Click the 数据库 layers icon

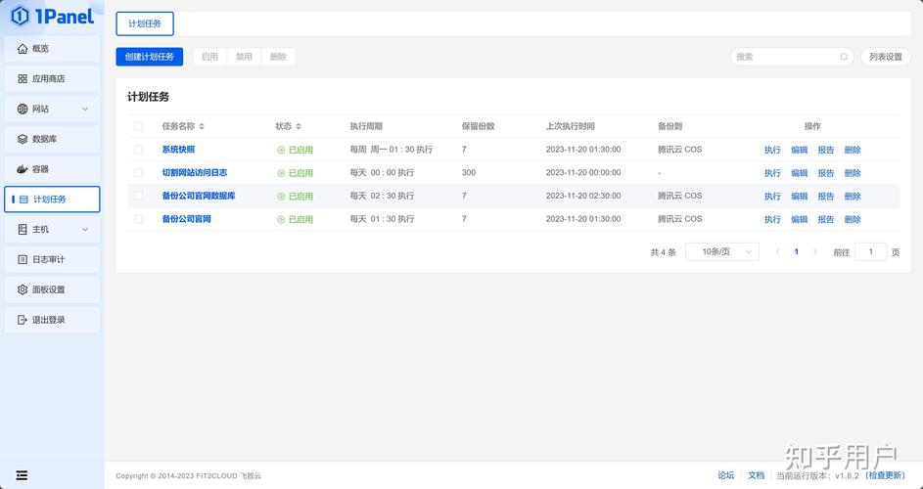click(23, 140)
